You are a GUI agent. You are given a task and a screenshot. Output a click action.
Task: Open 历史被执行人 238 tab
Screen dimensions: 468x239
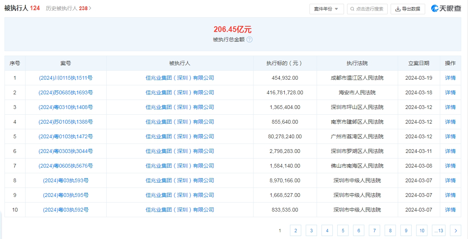pos(68,8)
